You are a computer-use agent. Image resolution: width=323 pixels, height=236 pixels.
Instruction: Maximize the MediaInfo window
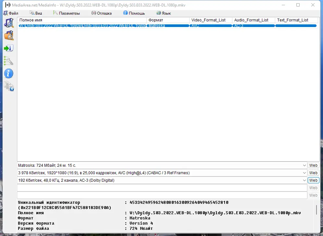[x=298, y=5]
